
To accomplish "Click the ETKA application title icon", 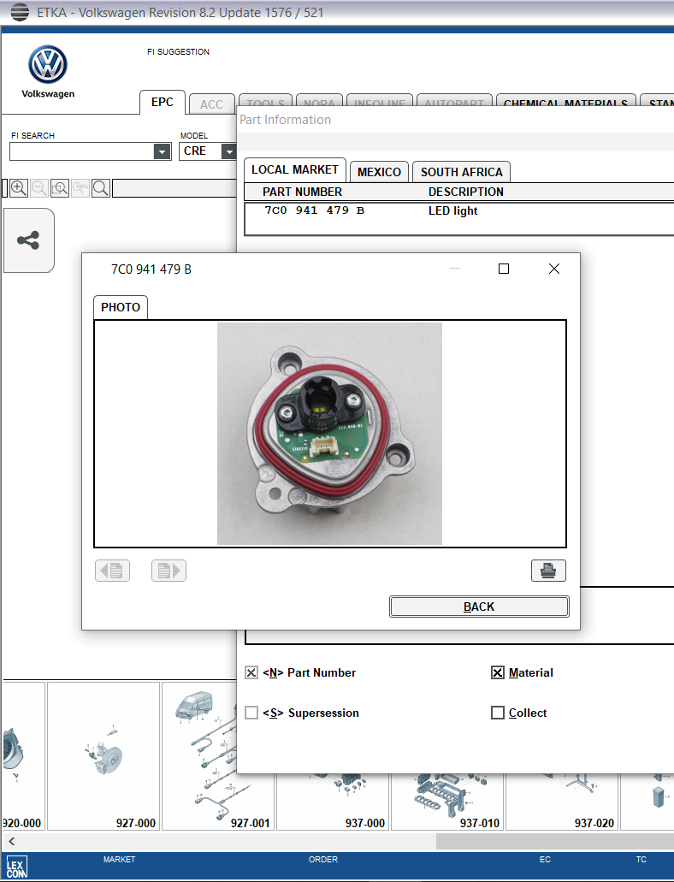I will 20,12.
